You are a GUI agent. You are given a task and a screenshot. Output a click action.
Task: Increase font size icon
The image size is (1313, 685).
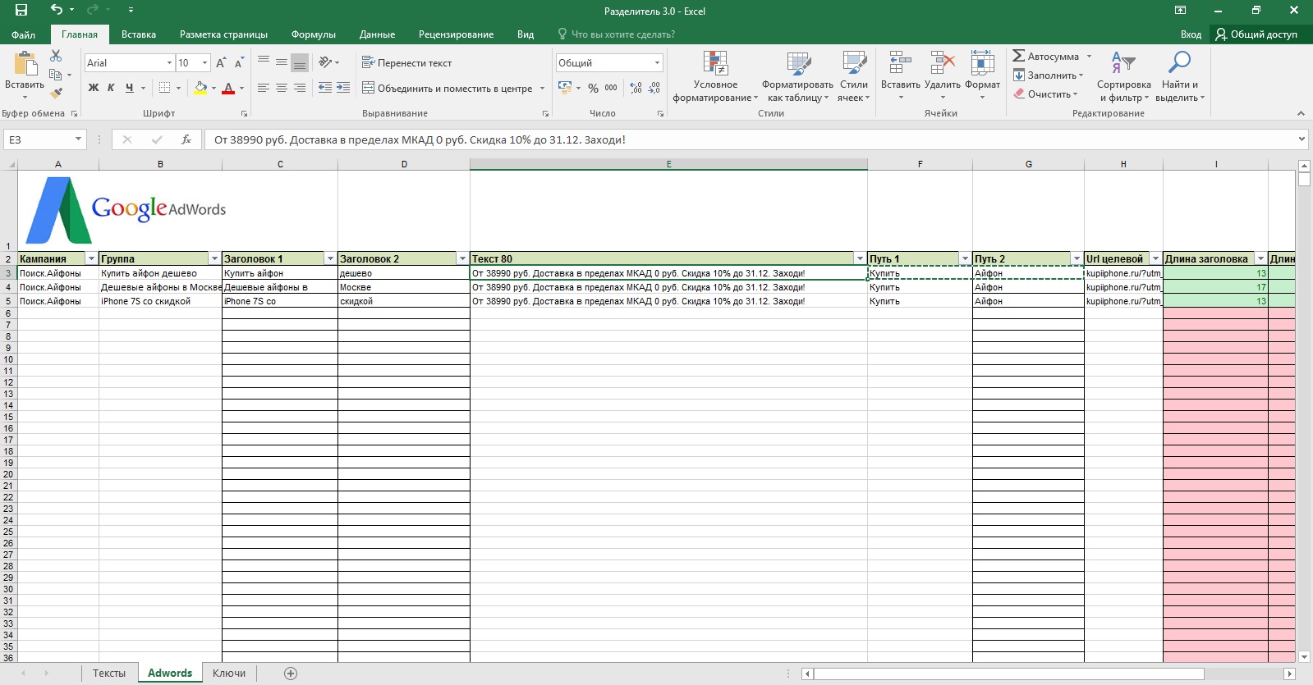pyautogui.click(x=221, y=63)
